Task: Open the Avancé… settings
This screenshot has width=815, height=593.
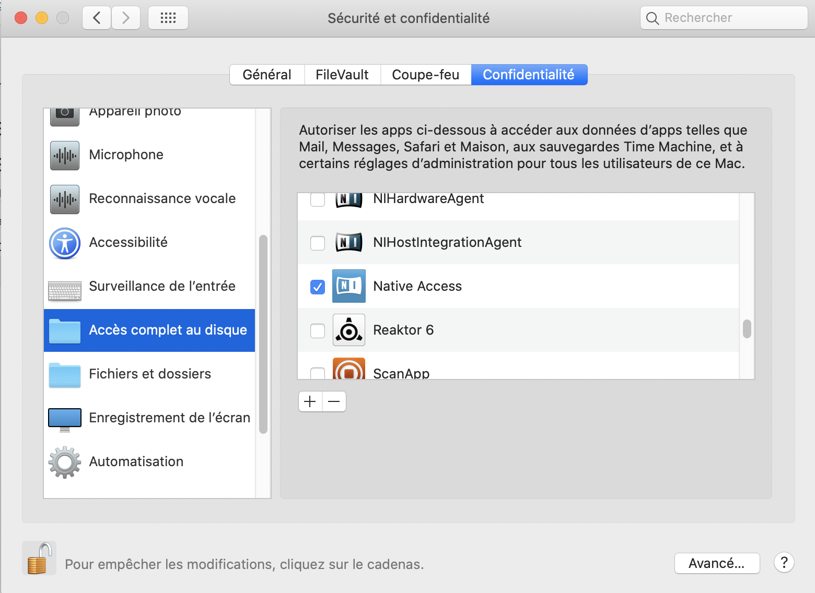Action: tap(717, 563)
